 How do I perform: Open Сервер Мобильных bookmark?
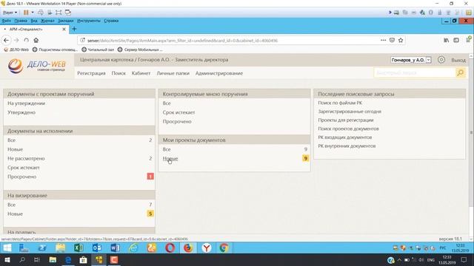tap(140, 50)
